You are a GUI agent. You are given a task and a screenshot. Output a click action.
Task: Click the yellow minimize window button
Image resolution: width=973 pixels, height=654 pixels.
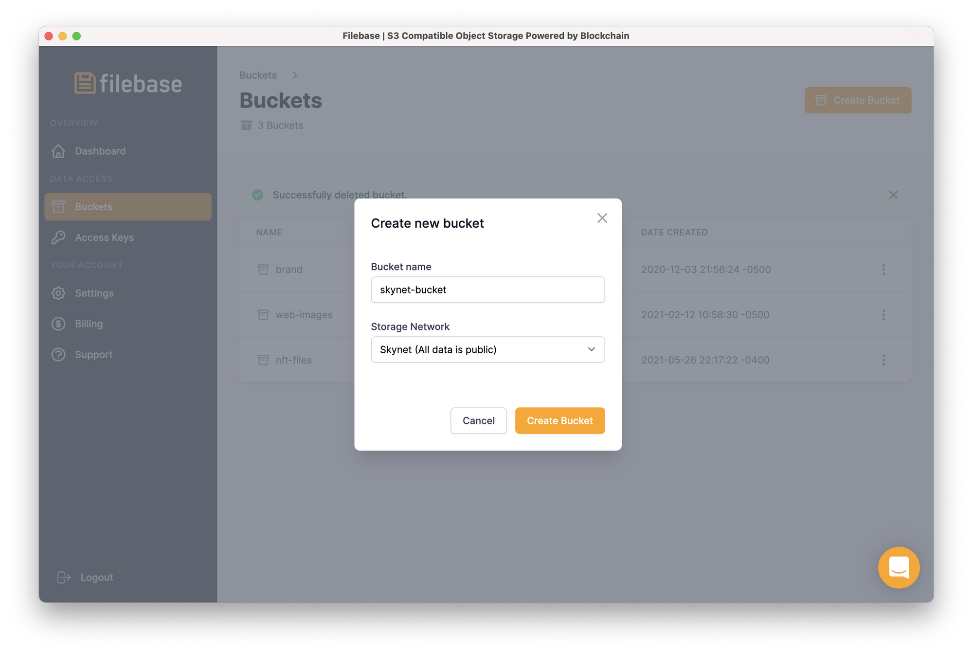(62, 36)
